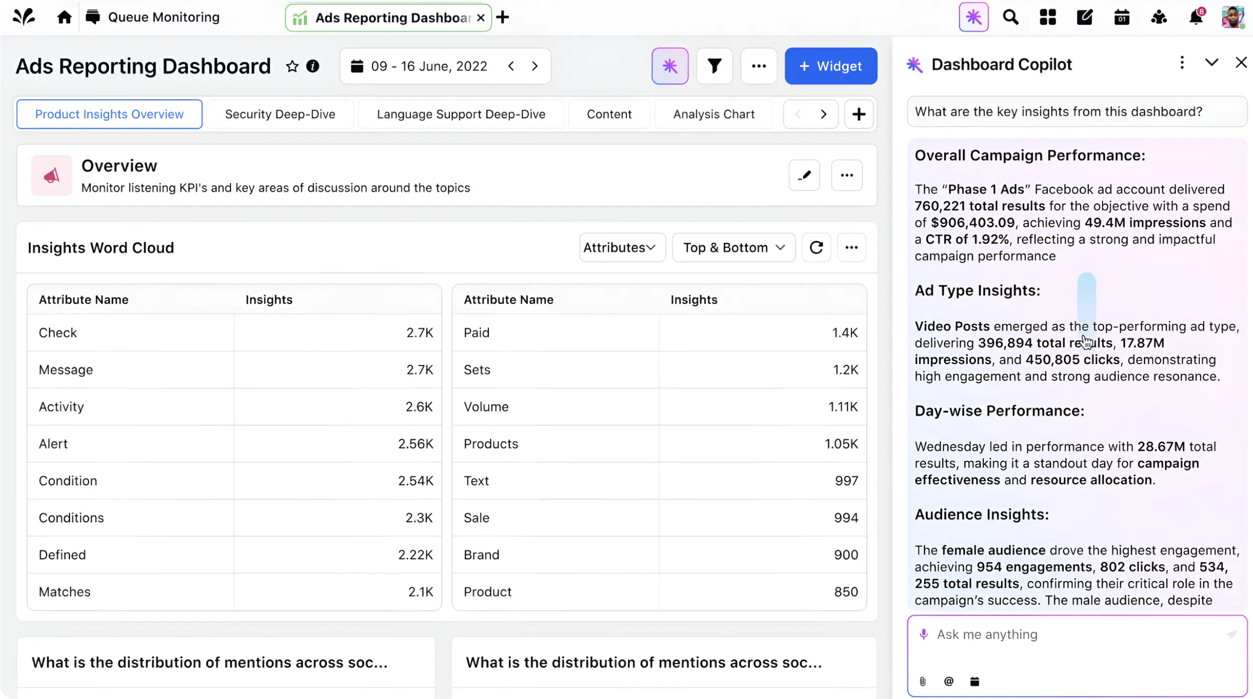Screen dimensions: 1253x699
Task: Open the notifications bell
Action: click(x=1196, y=18)
